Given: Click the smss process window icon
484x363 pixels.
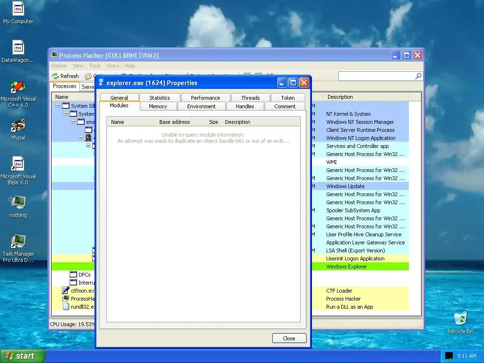Looking at the screenshot, I should tap(81, 121).
